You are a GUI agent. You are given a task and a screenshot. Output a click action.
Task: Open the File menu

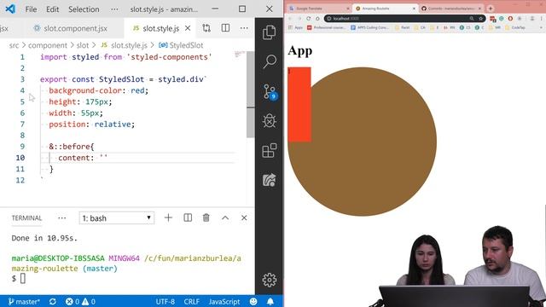pyautogui.click(x=31, y=9)
